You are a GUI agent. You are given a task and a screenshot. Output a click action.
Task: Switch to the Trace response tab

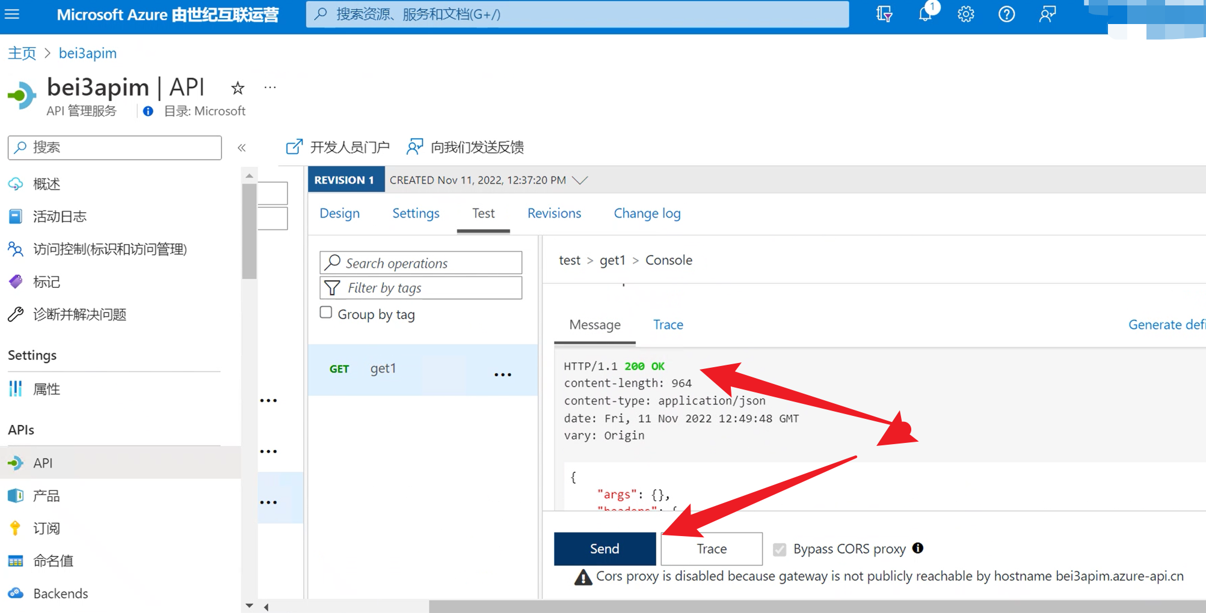pyautogui.click(x=668, y=325)
